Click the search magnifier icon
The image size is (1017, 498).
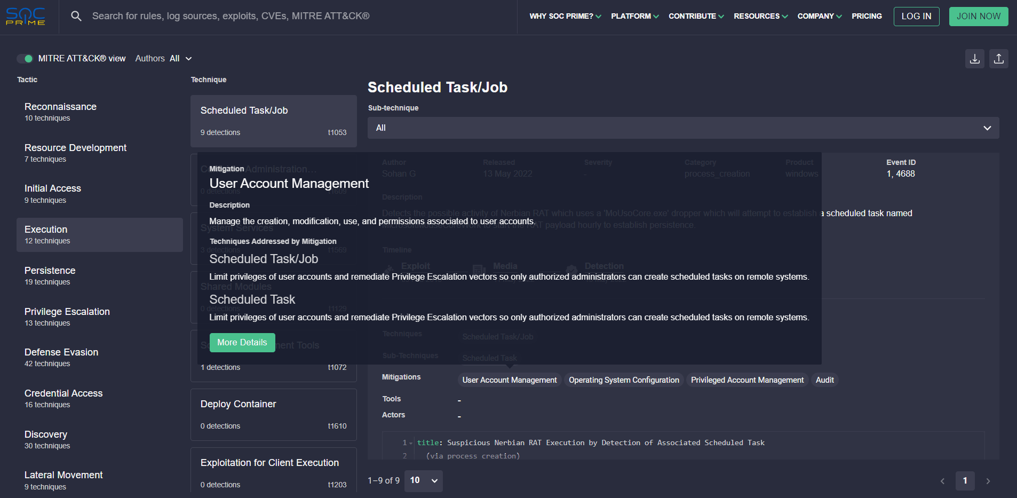coord(76,16)
